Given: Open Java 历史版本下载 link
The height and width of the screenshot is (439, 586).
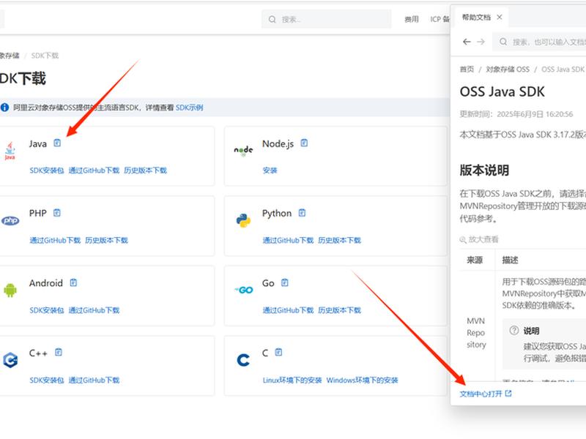Looking at the screenshot, I should pyautogui.click(x=145, y=170).
